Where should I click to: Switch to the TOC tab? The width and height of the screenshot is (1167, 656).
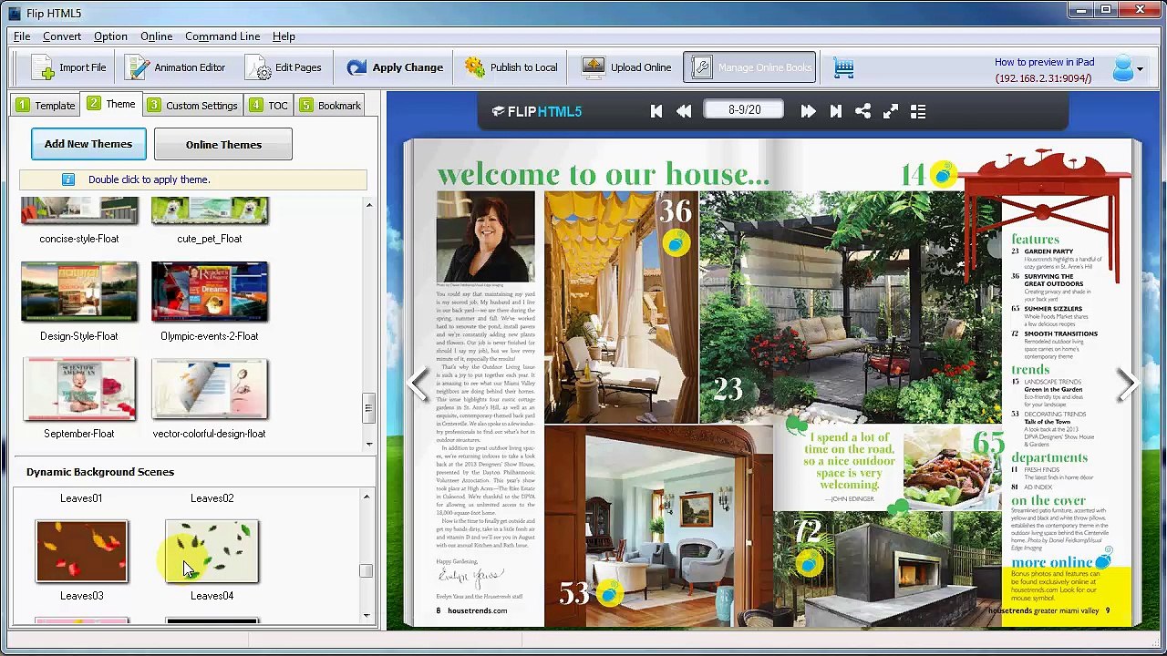269,105
